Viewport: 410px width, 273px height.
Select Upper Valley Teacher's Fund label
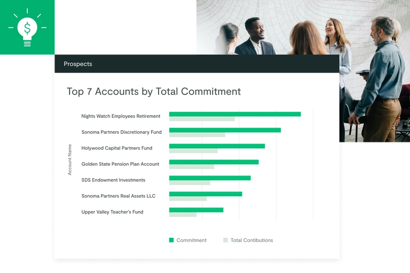(112, 212)
